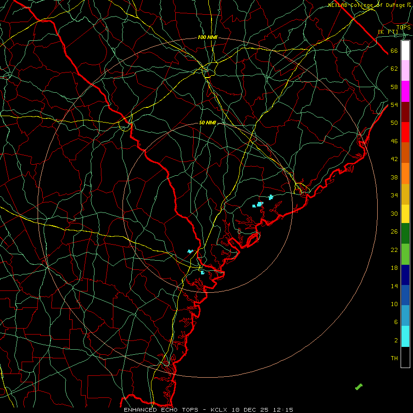
Task: Click the "[K FT]" units label
Action: [388, 32]
